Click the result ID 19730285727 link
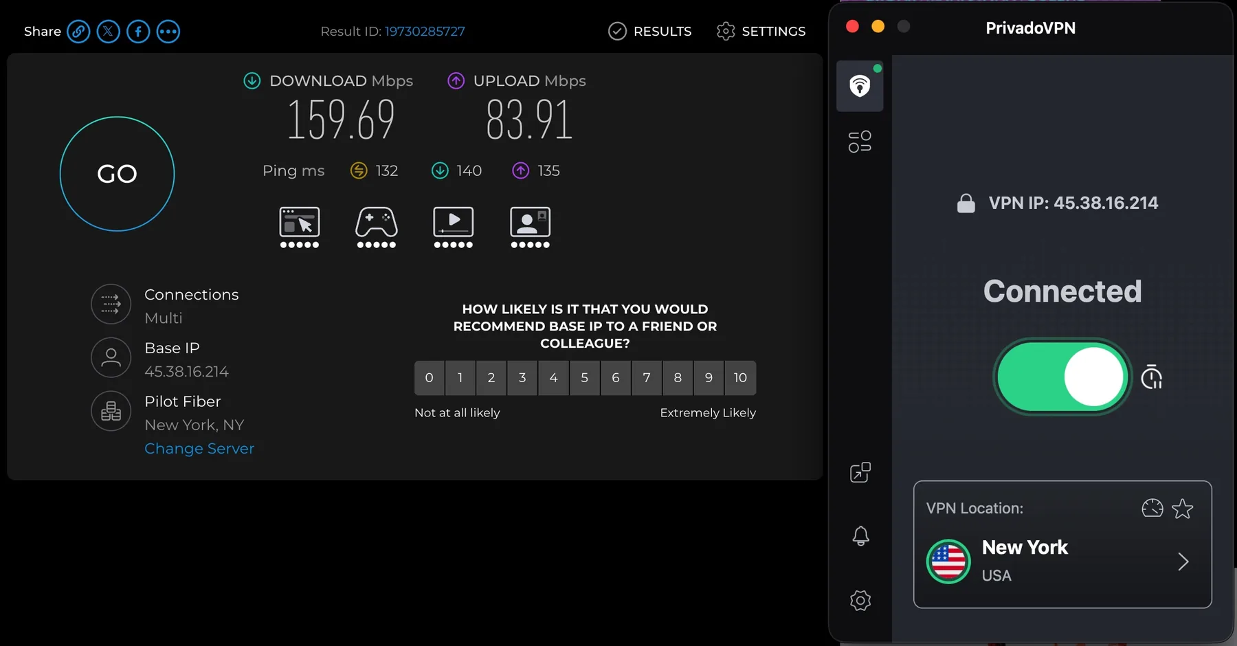This screenshot has width=1237, height=646. coord(425,32)
